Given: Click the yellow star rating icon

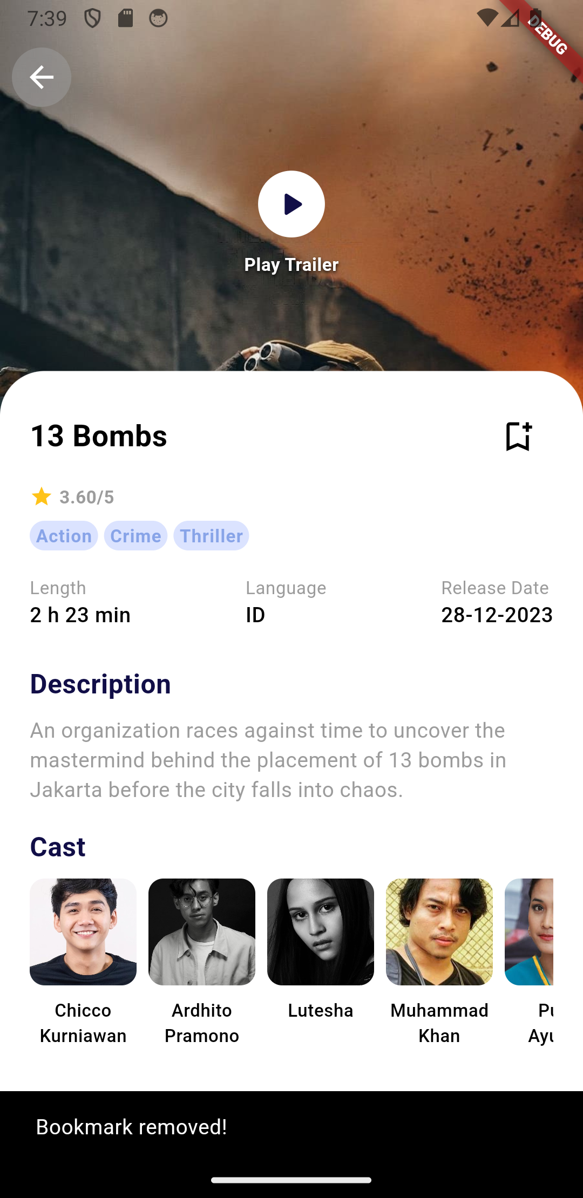Looking at the screenshot, I should pyautogui.click(x=42, y=496).
